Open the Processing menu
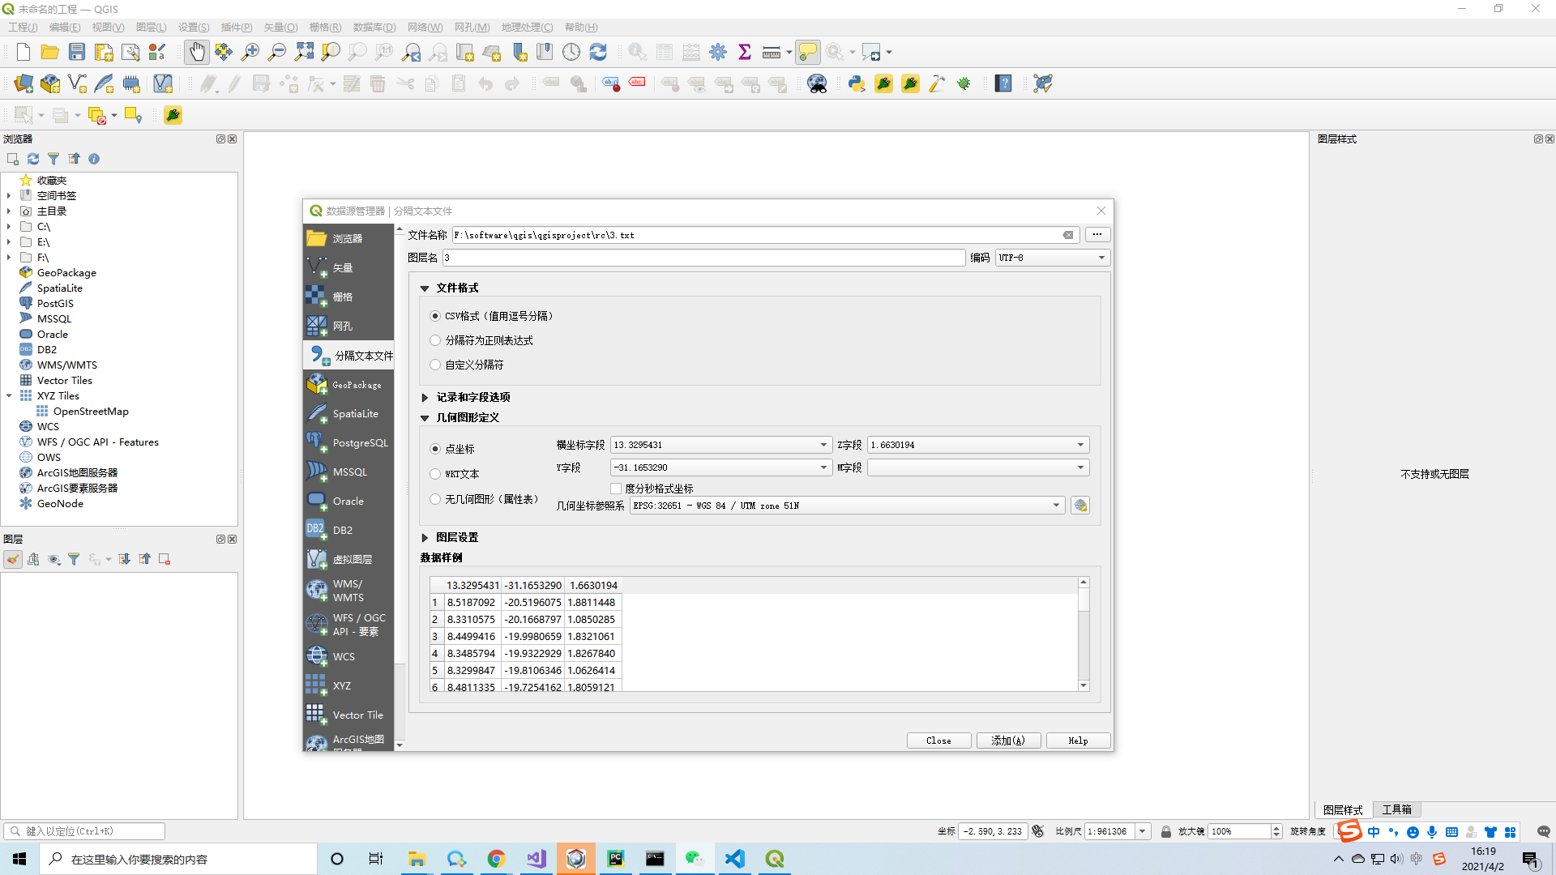Viewport: 1556px width, 875px height. tap(527, 27)
